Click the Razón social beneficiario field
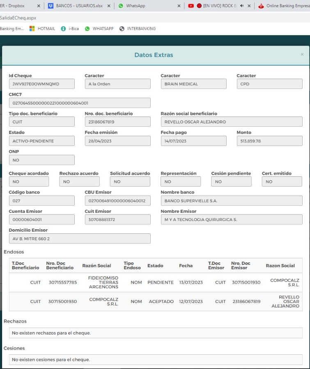This screenshot has width=310, height=369. 232,122
